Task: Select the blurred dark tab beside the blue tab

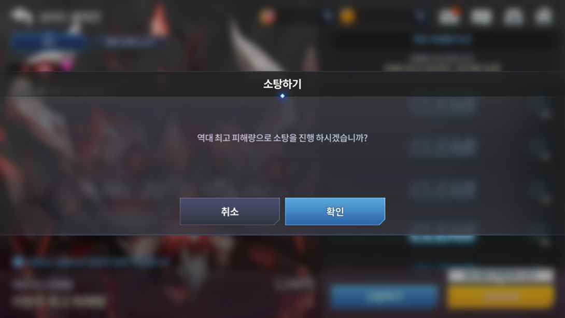Action: click(x=130, y=42)
